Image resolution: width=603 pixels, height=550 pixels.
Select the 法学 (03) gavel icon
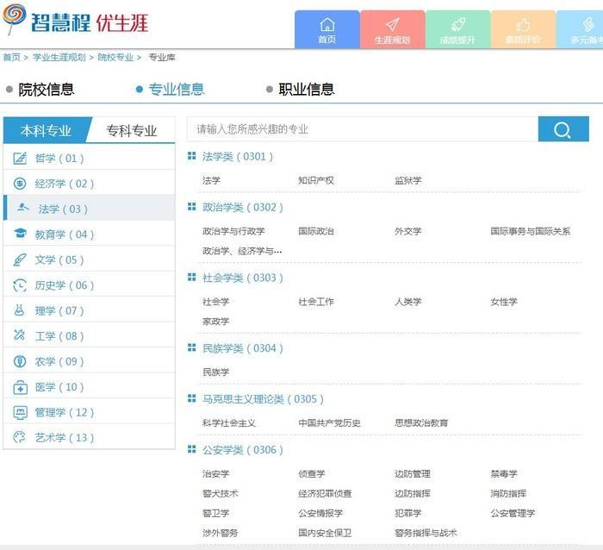coord(23,208)
